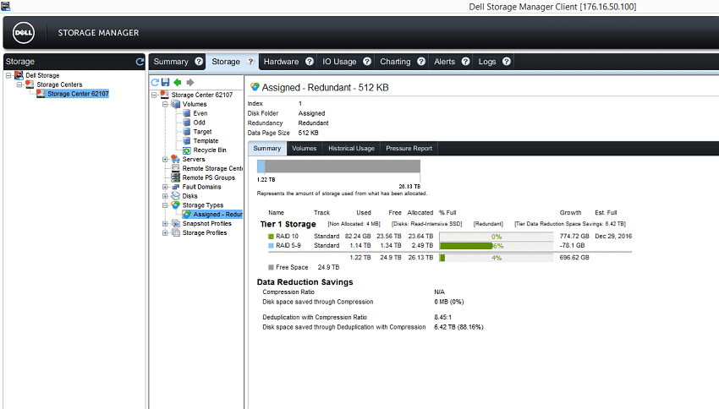
Task: Open the Volumes sub-tab
Action: click(x=305, y=149)
